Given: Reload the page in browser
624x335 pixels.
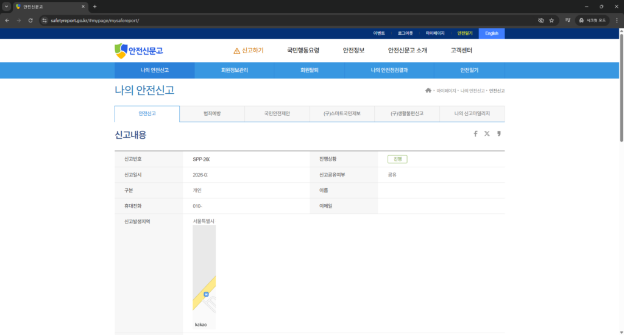Looking at the screenshot, I should [x=30, y=20].
